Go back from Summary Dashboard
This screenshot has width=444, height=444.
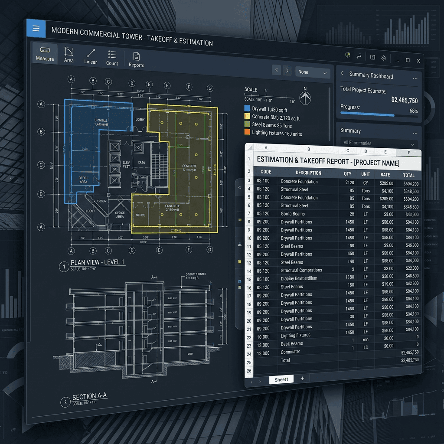click(x=343, y=73)
